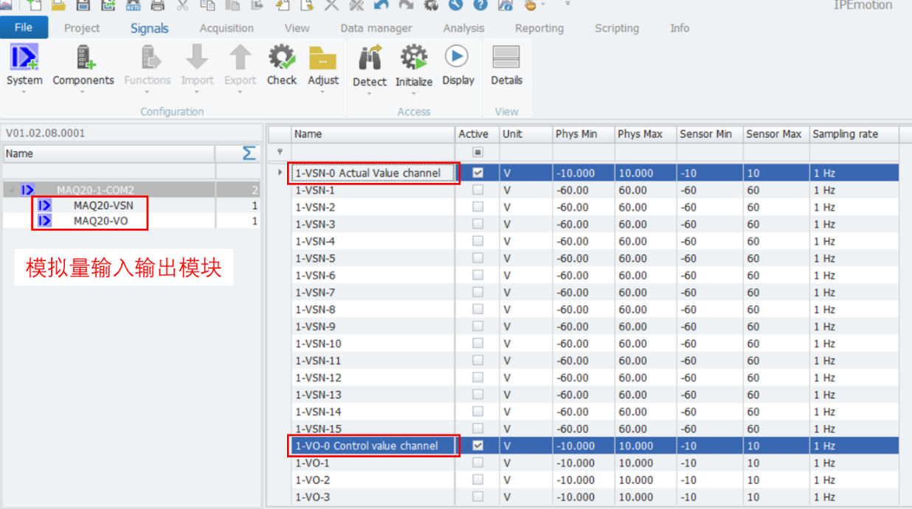This screenshot has width=912, height=509.
Task: Select the MAQ20-VSN tree item
Action: coord(103,206)
